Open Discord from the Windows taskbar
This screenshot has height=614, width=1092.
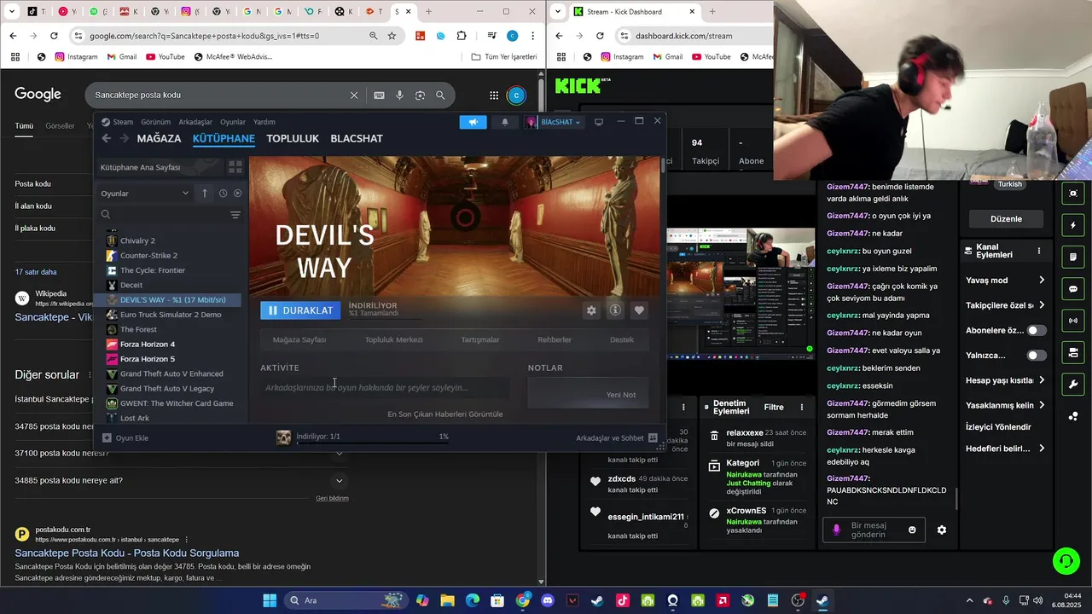point(548,600)
